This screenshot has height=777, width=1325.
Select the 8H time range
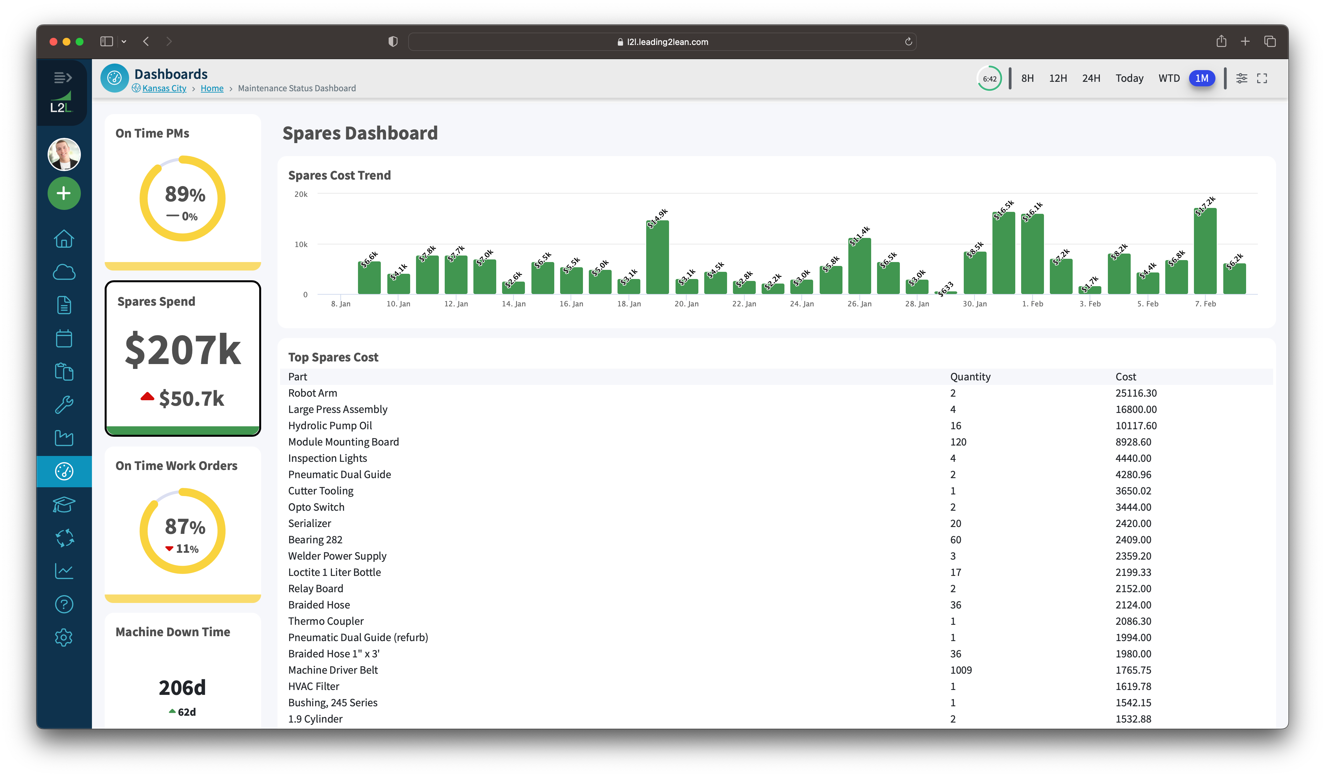point(1027,78)
